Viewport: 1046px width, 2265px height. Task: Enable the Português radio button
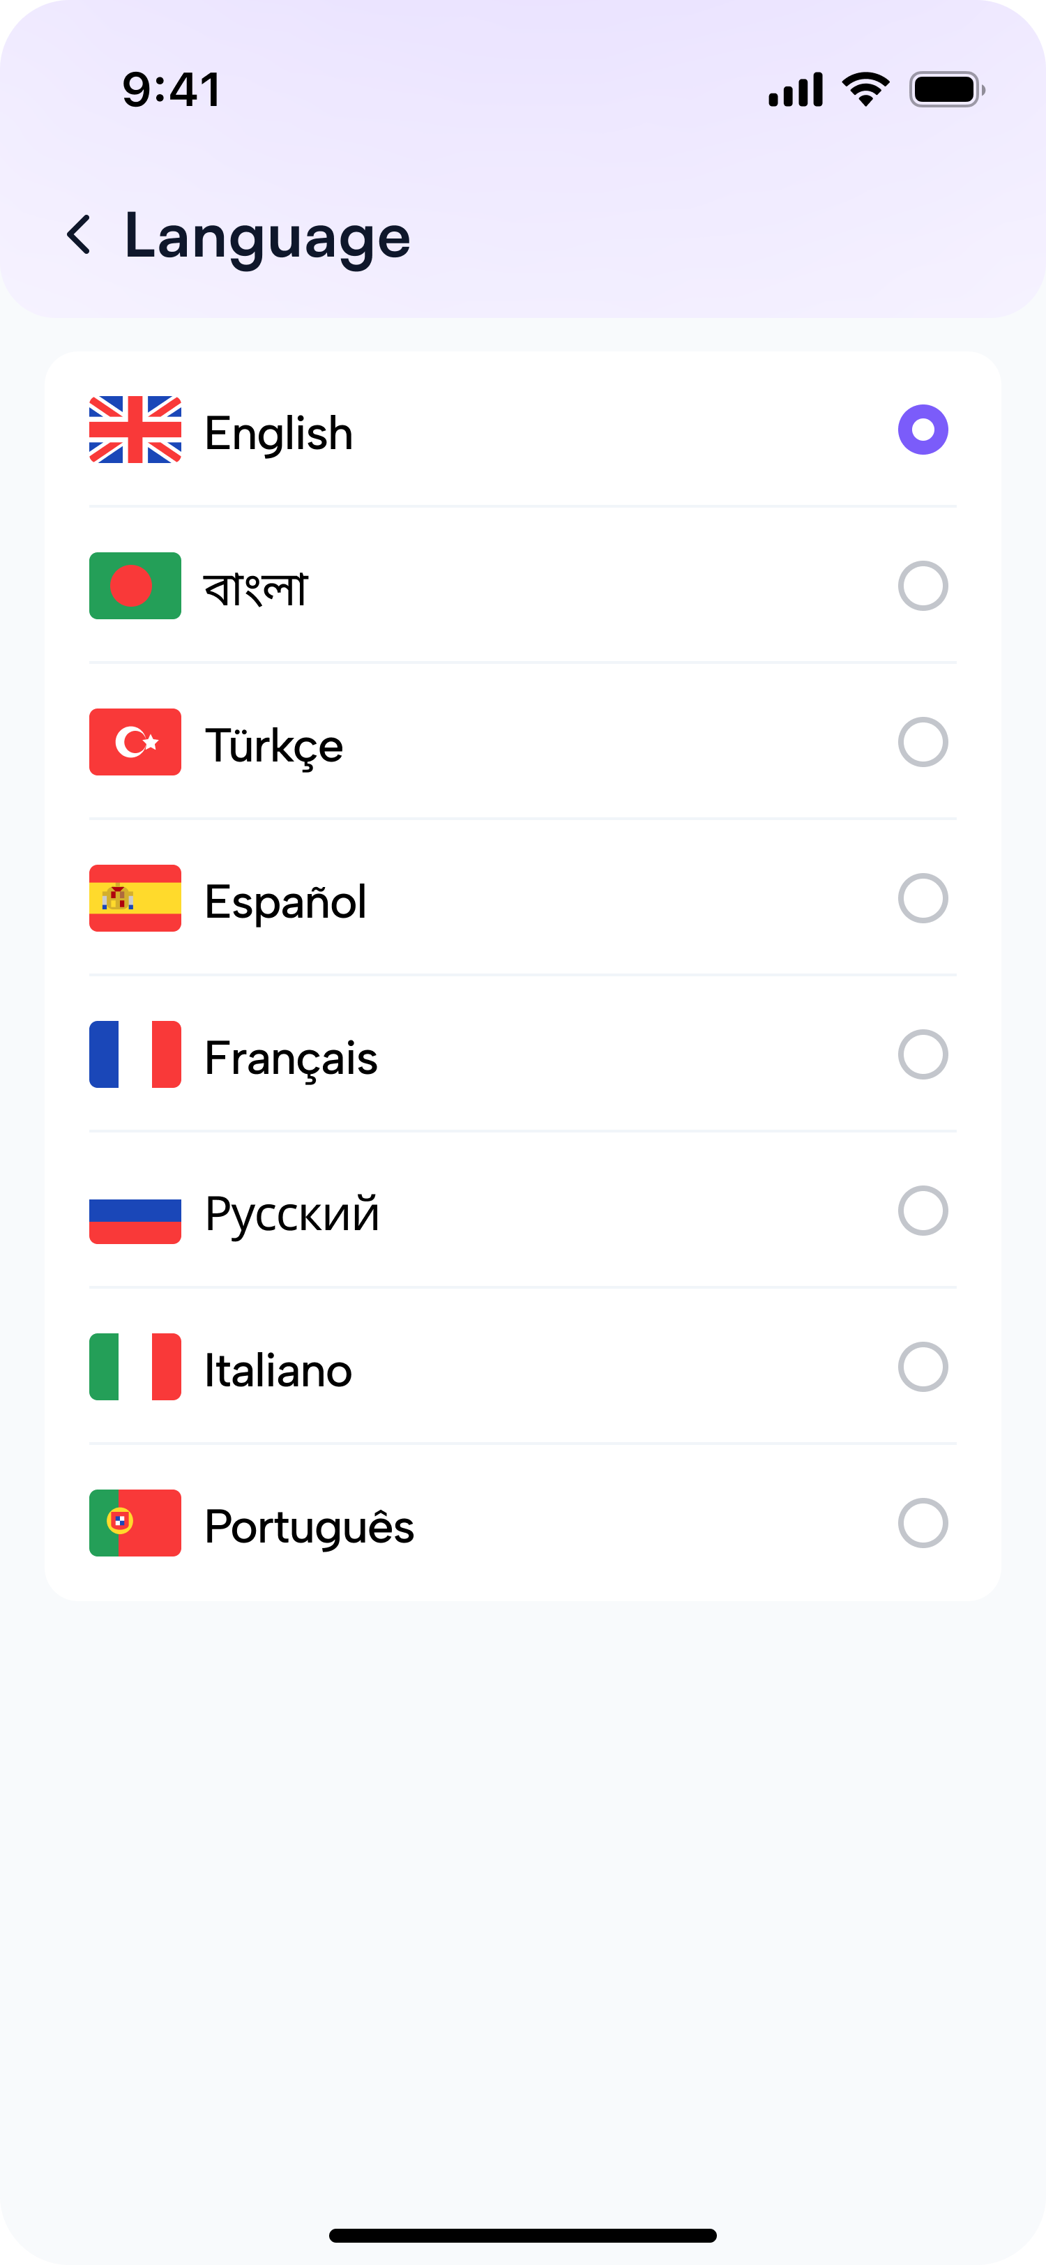[x=923, y=1523]
